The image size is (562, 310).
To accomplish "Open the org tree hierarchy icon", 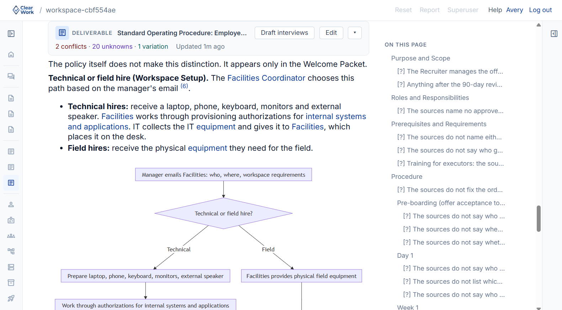I will (11, 251).
